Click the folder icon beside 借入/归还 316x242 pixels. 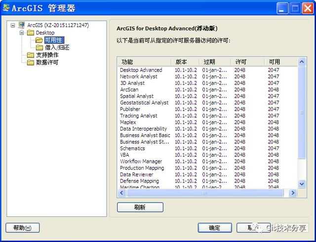tap(39, 47)
